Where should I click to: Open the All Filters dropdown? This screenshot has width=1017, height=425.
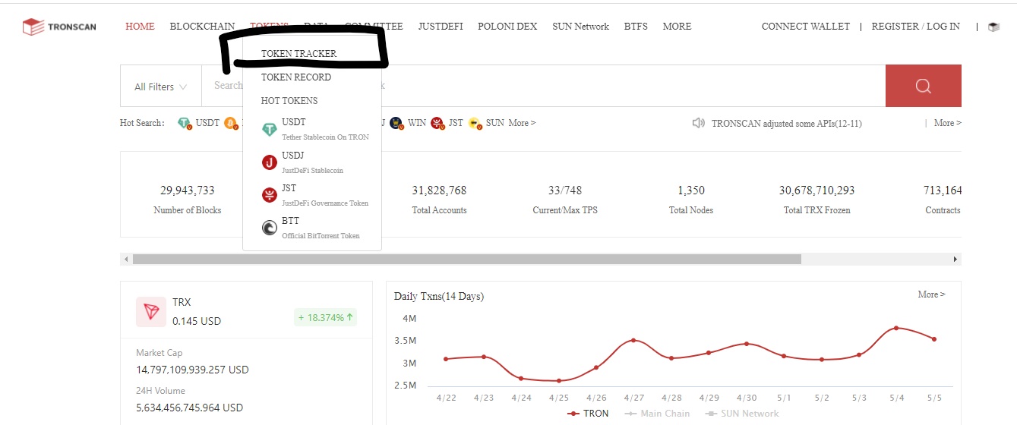coord(160,87)
